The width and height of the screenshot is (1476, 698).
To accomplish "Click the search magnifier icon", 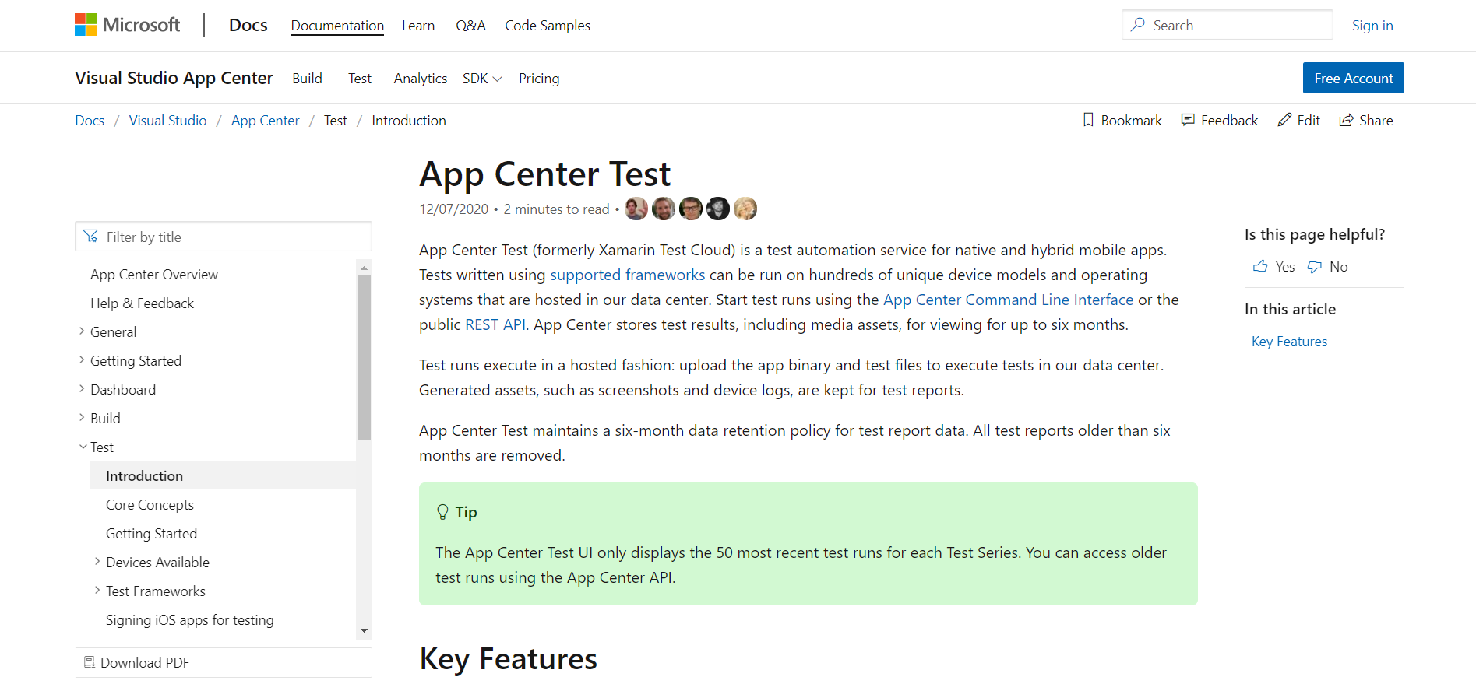I will pyautogui.click(x=1138, y=25).
